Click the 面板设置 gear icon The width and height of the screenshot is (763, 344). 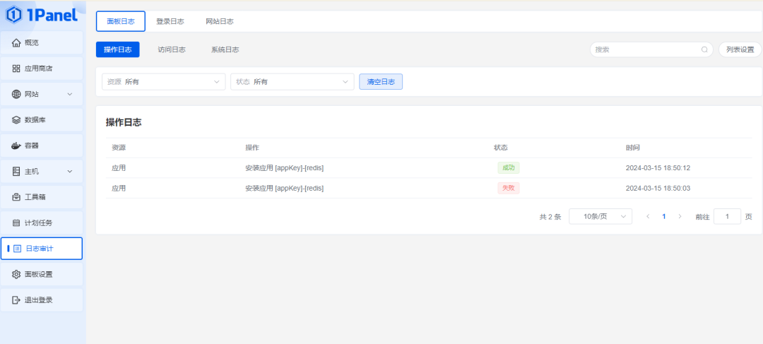click(x=16, y=274)
